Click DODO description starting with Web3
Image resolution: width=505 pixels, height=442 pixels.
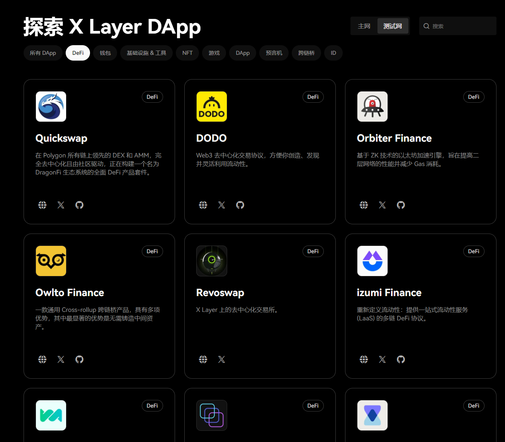[x=258, y=160]
